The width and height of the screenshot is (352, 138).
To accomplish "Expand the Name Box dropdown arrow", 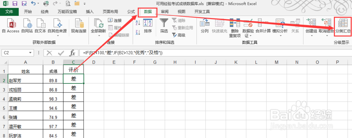I will click(x=30, y=53).
